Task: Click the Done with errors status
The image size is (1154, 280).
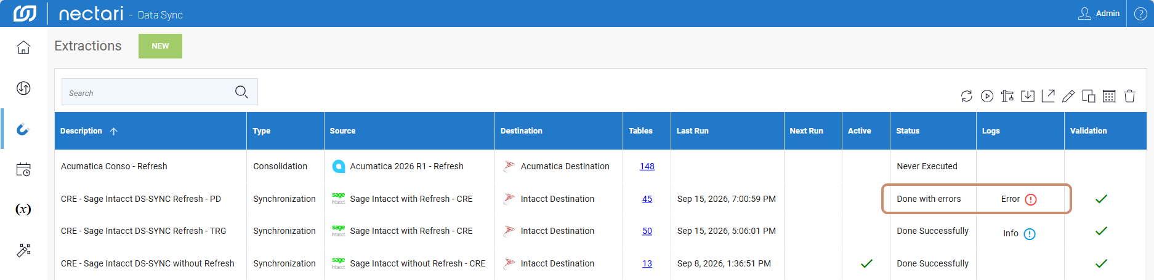Action: (x=929, y=199)
